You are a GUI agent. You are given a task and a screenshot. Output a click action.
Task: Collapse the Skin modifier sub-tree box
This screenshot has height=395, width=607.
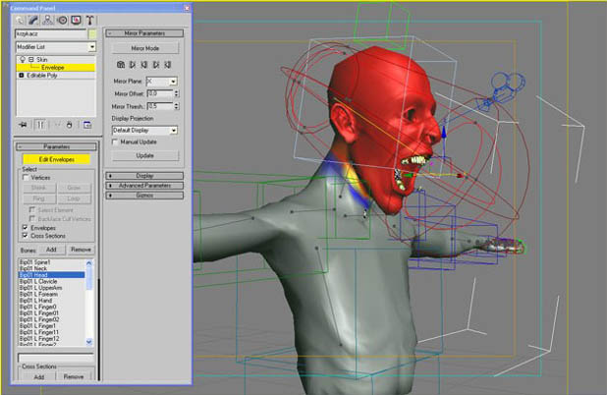[x=31, y=60]
